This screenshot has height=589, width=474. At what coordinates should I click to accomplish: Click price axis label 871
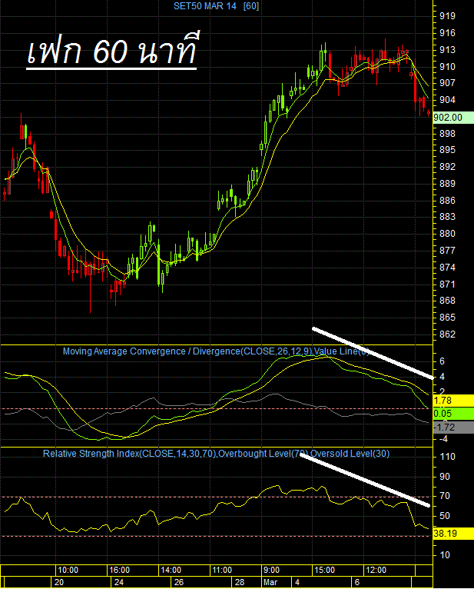point(447,285)
